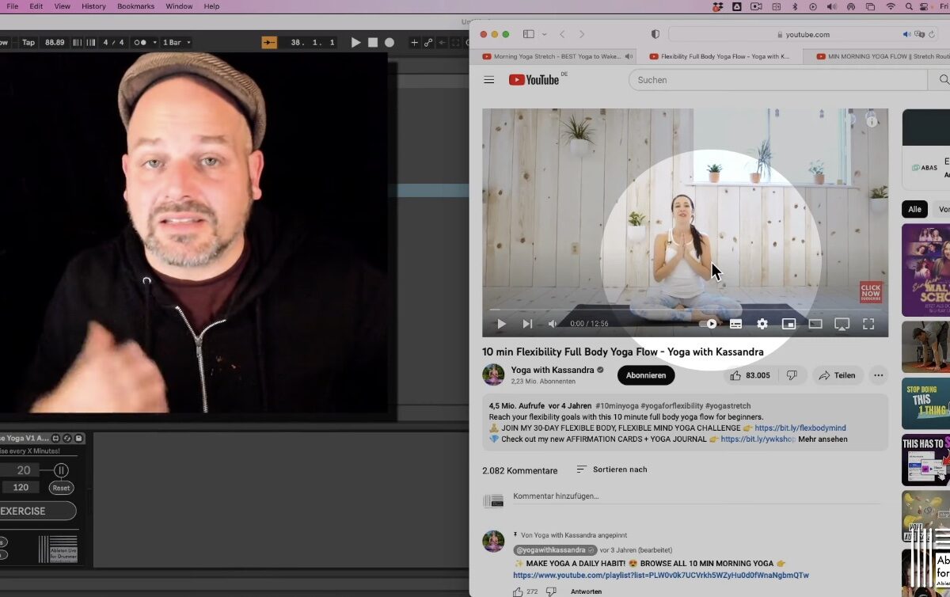Click the YouTube video progress bar
The height and width of the screenshot is (597, 950).
click(684, 310)
